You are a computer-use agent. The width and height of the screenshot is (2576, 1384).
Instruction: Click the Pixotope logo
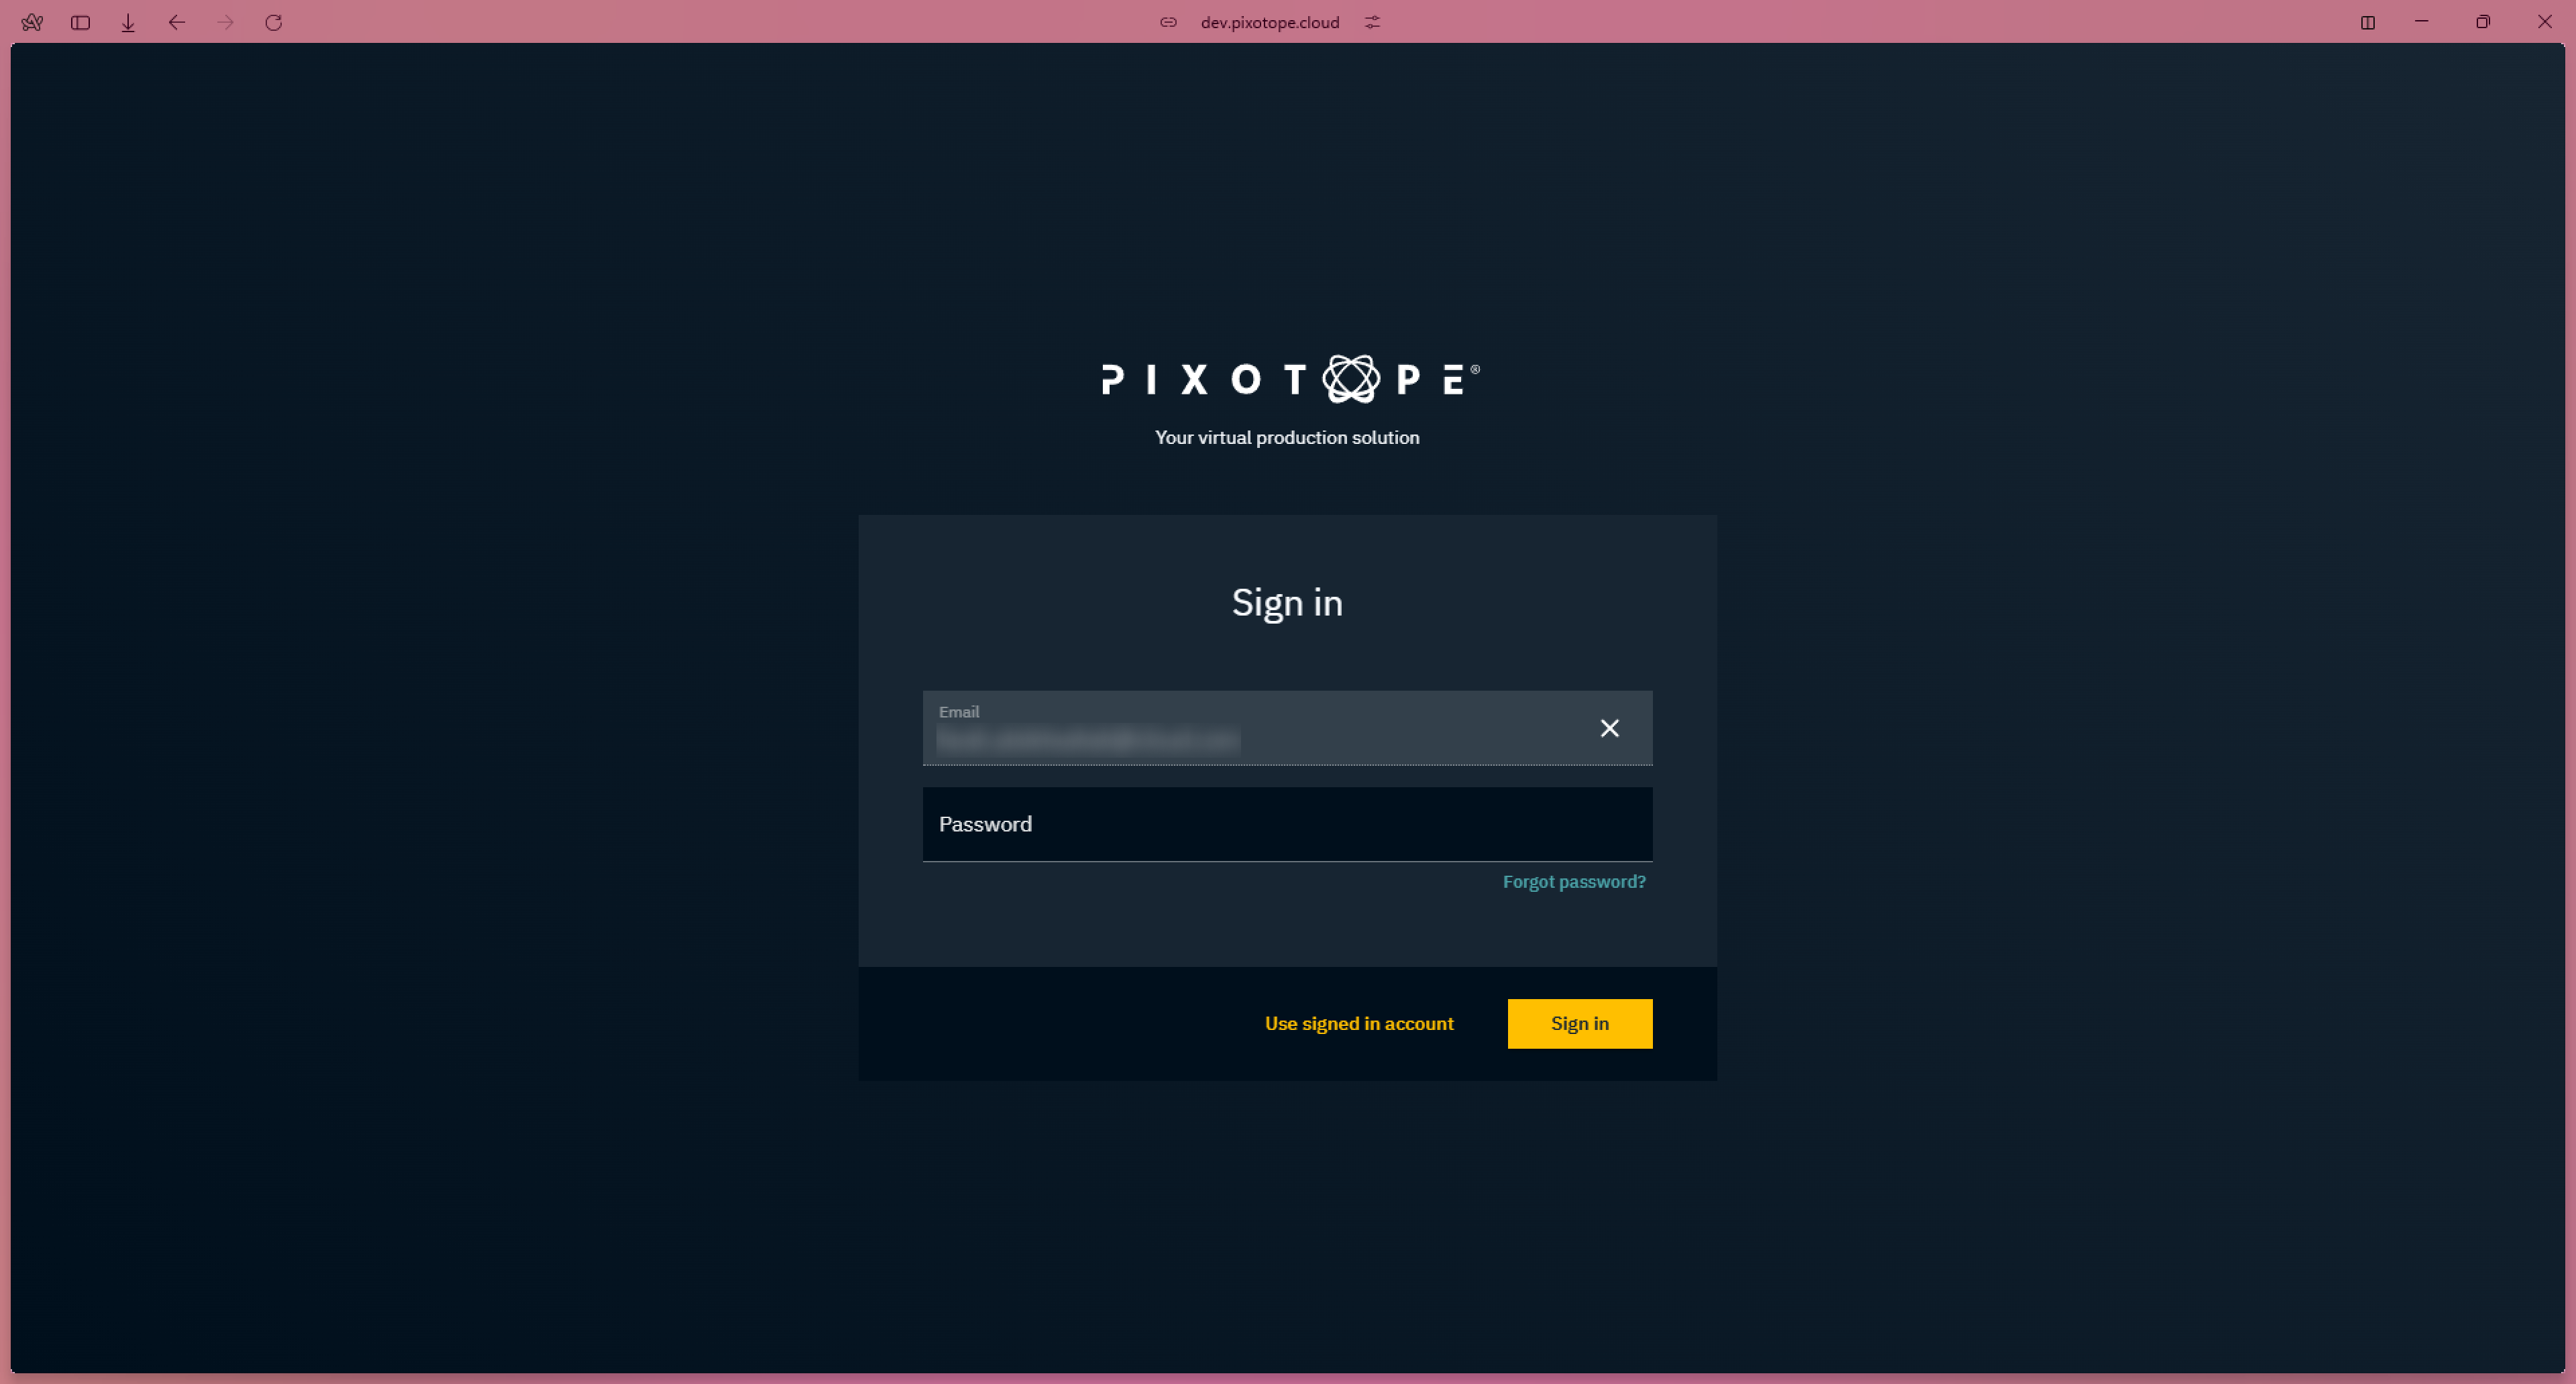[1289, 379]
